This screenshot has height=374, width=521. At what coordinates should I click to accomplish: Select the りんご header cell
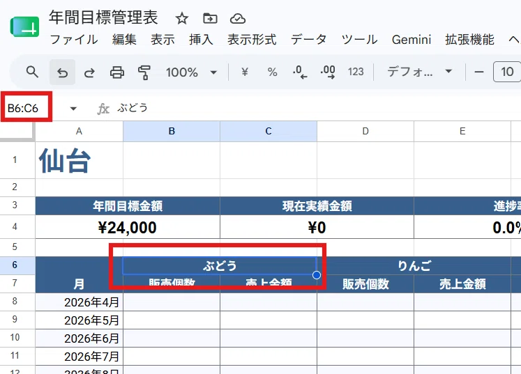point(414,265)
